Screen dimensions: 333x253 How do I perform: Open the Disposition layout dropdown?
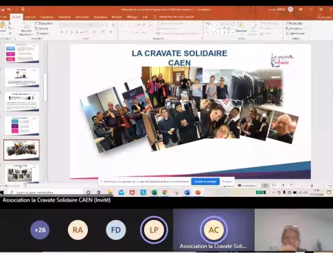(45, 23)
